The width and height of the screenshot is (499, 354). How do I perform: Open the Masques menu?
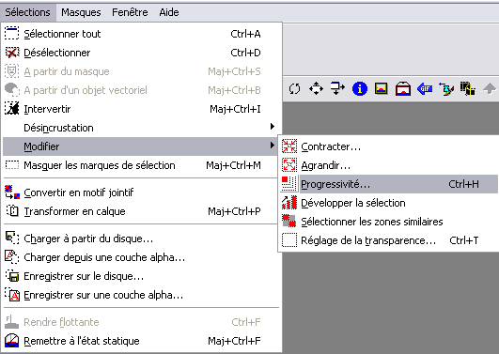click(x=81, y=12)
